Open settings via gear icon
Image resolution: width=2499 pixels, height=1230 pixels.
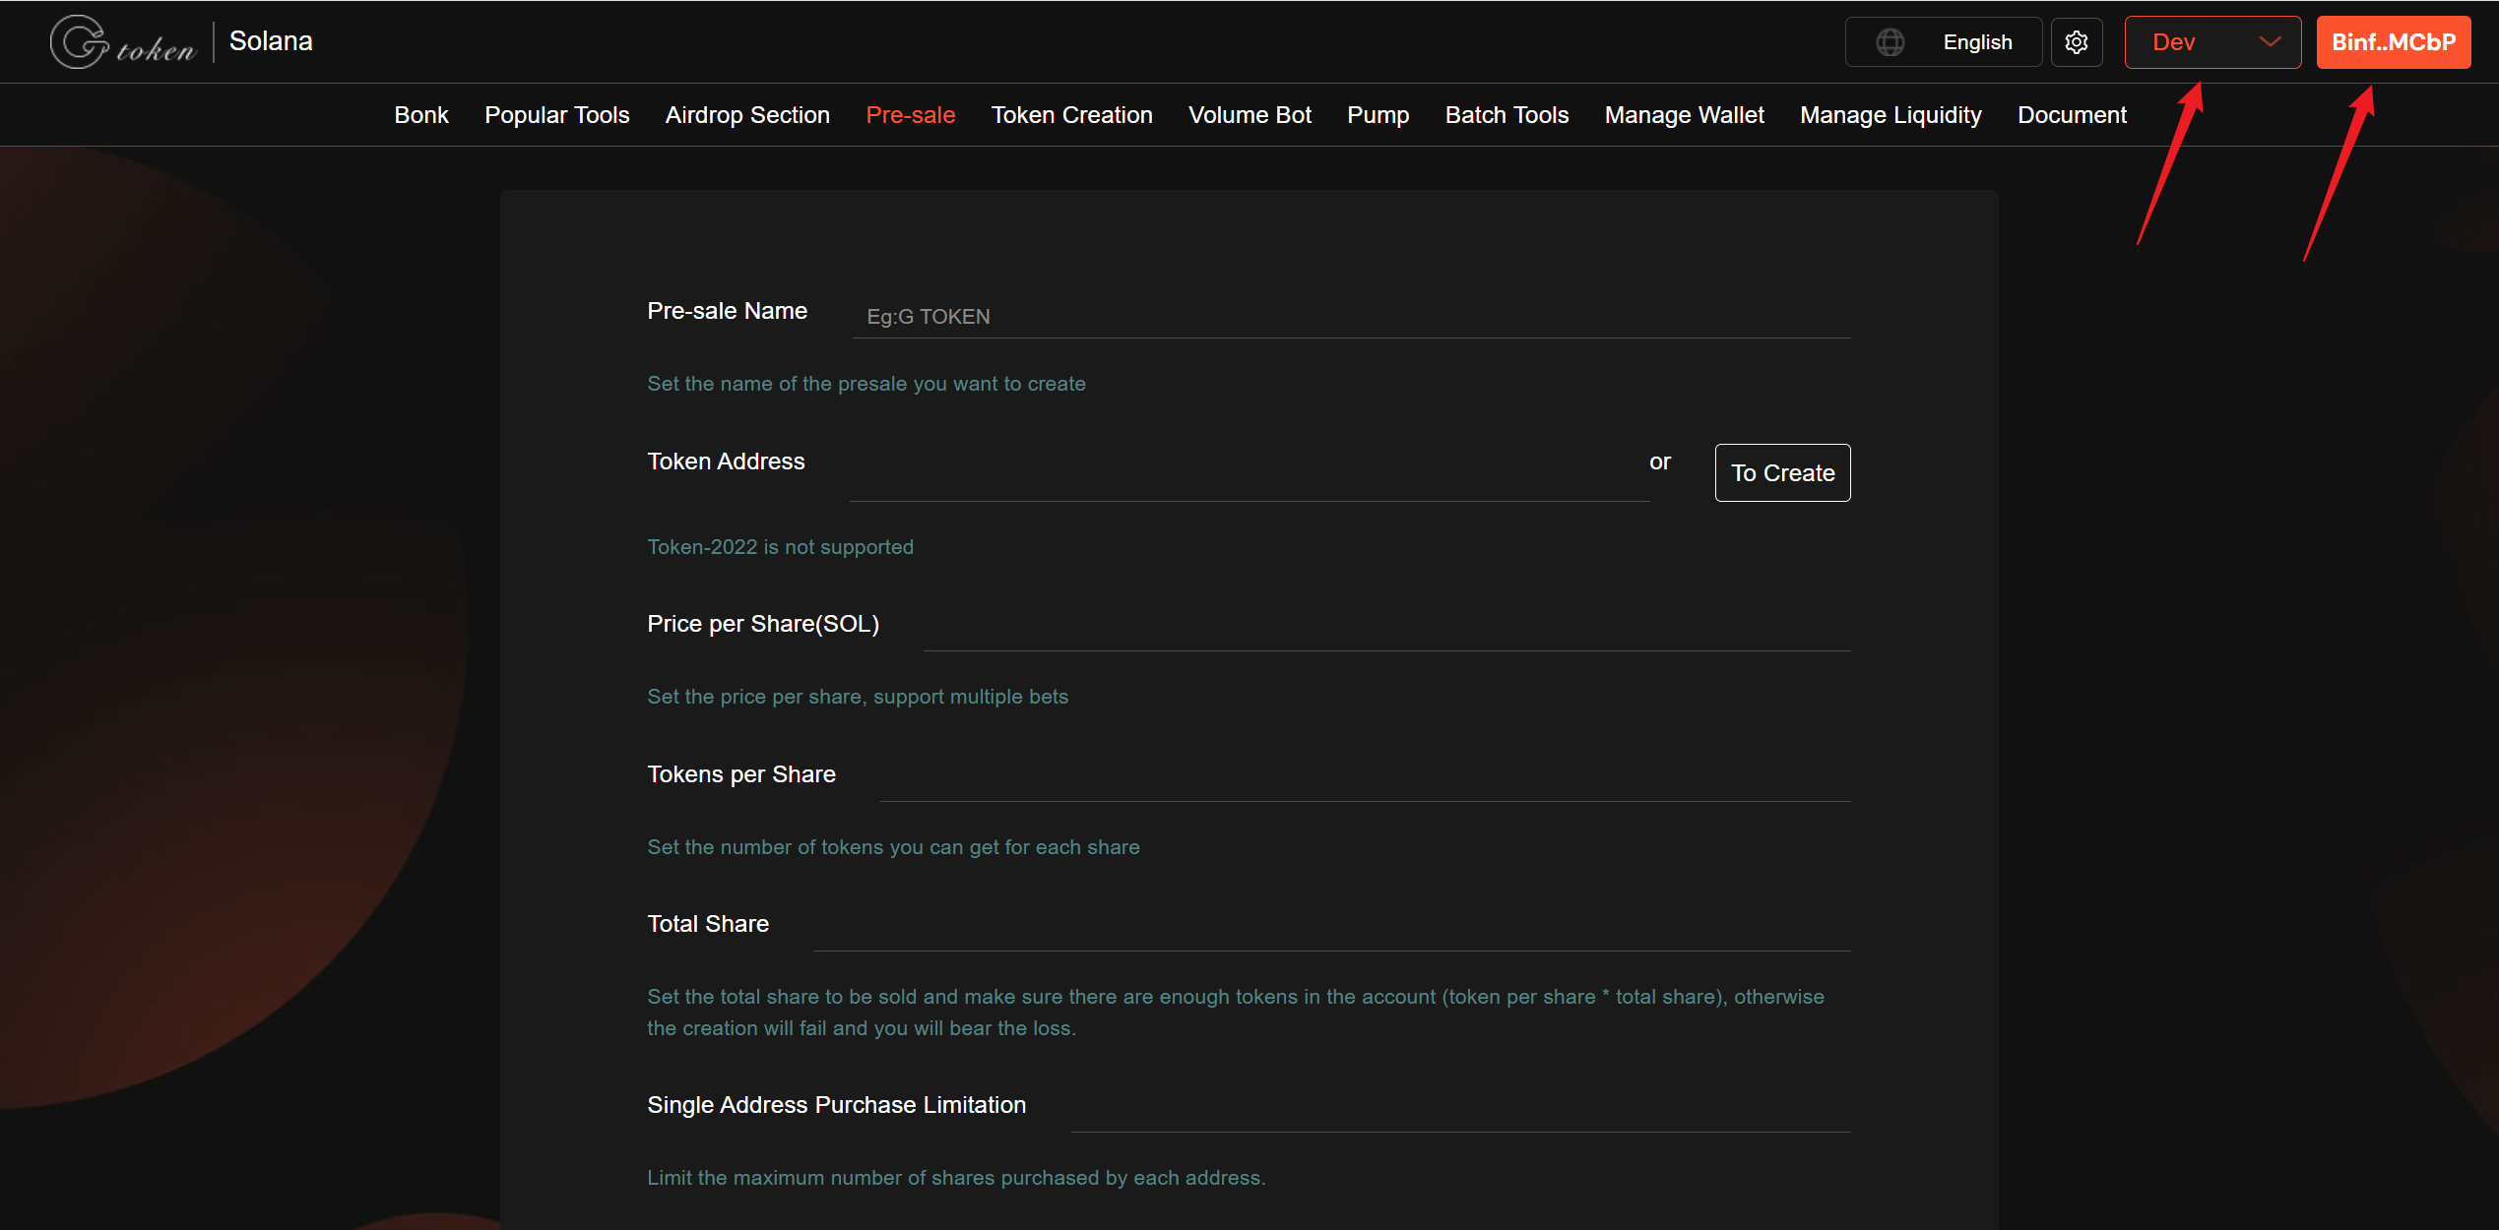point(2077,42)
